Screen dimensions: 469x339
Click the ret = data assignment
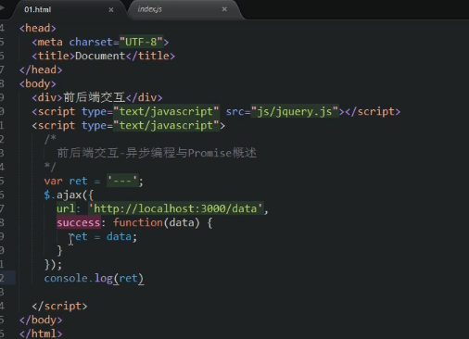click(x=103, y=236)
